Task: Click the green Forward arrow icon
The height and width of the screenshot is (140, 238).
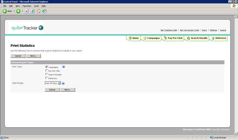Action: [18, 11]
